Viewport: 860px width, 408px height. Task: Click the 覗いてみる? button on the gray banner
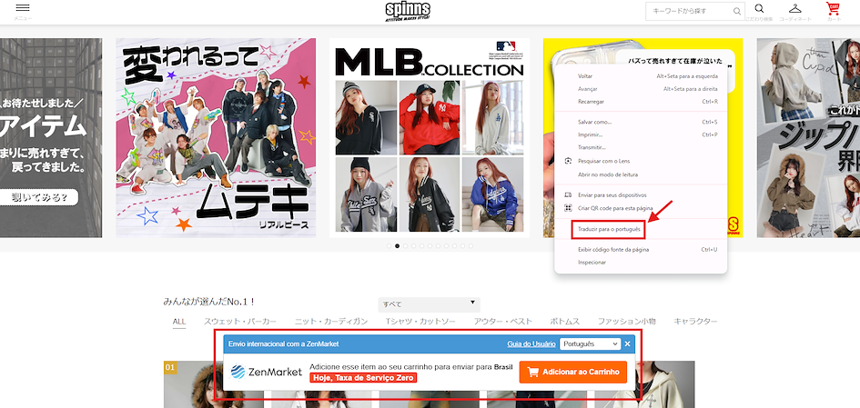click(38, 197)
